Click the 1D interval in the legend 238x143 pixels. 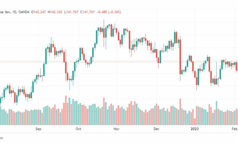tap(14, 12)
